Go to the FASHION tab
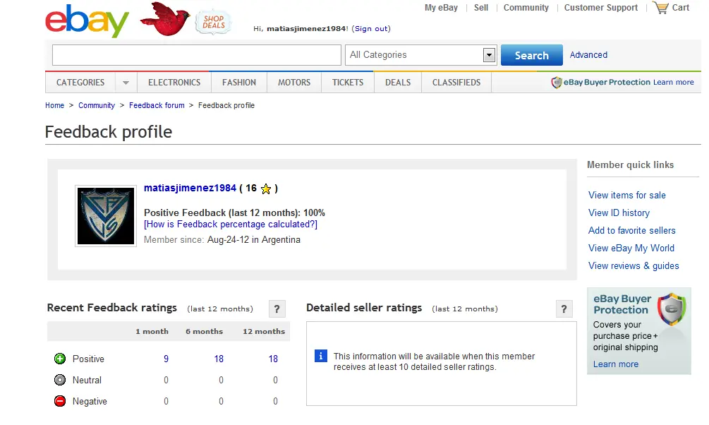Screen dimensions: 709x425 (238, 83)
